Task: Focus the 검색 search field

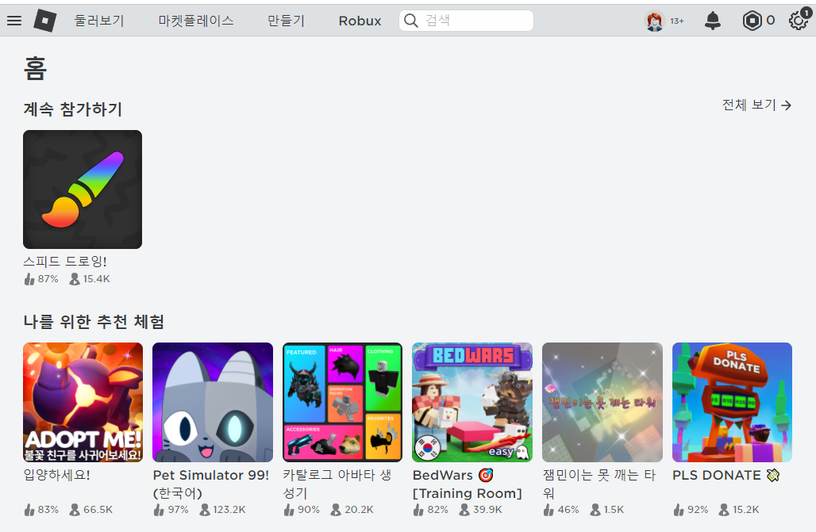Action: 466,21
